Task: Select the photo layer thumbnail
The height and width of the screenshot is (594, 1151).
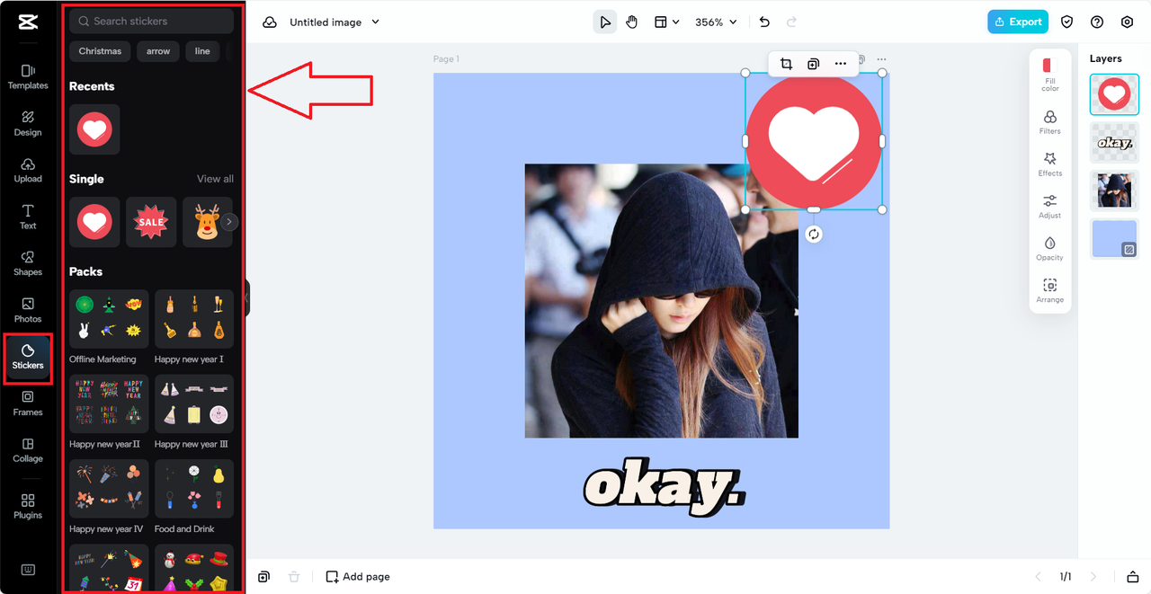Action: (1114, 191)
